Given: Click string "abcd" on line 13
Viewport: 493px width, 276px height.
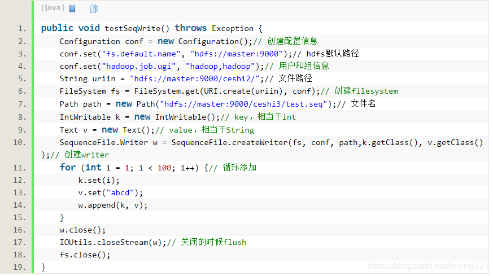Looking at the screenshot, I should (x=120, y=193).
